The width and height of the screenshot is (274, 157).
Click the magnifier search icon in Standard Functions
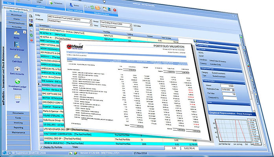pyautogui.click(x=86, y=7)
